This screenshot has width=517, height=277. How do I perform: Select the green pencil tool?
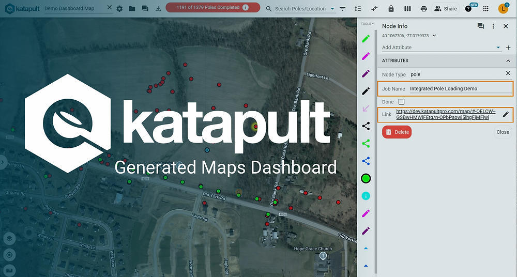366,39
